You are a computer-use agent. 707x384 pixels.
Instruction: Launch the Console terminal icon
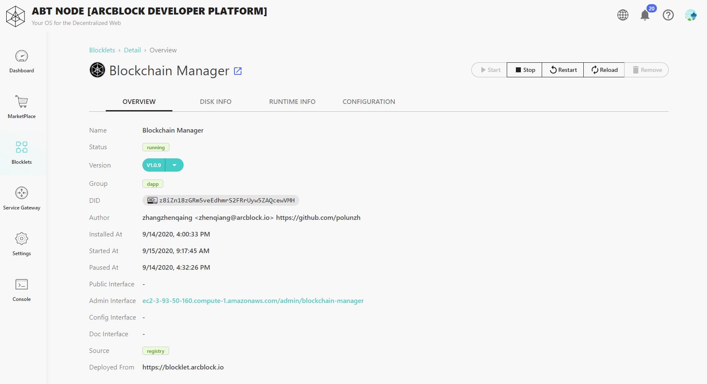coord(22,285)
